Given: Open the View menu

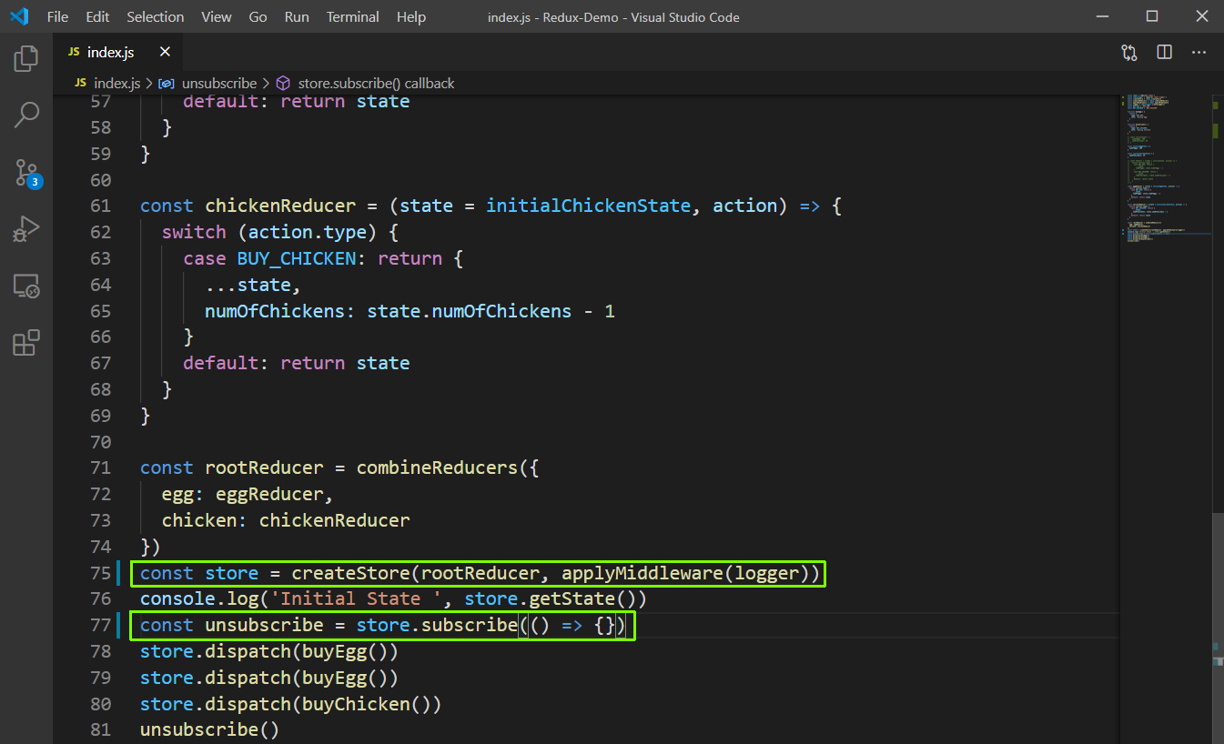Looking at the screenshot, I should coord(217,17).
